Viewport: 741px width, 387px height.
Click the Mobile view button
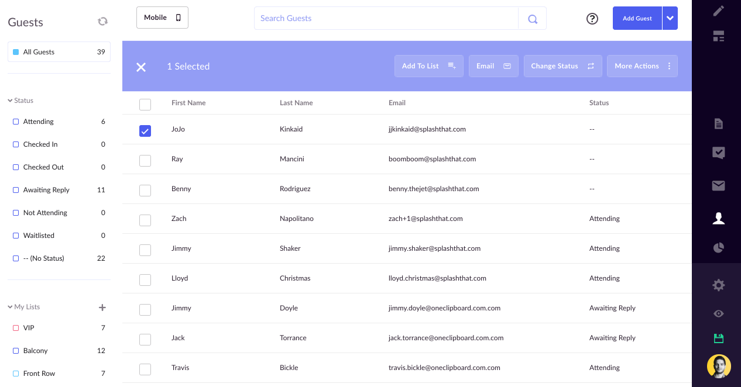click(162, 18)
